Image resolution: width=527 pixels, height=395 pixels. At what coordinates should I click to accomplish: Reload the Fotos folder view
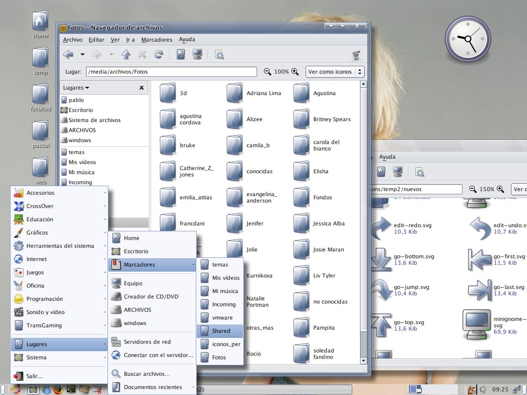click(x=159, y=54)
